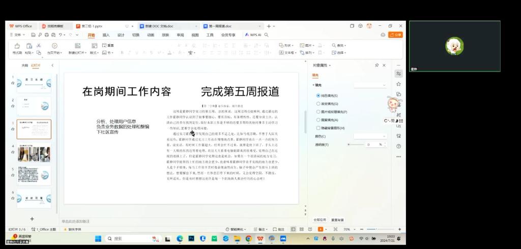Click the help question mark in right sidebar
Screen dimensions: 521x249
coord(398,146)
